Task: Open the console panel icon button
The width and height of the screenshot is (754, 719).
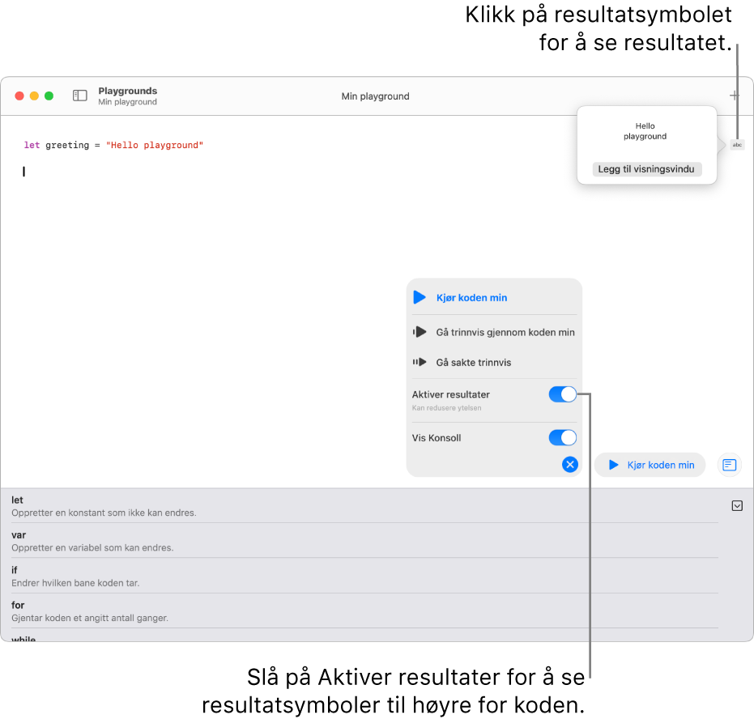Action: (x=730, y=465)
